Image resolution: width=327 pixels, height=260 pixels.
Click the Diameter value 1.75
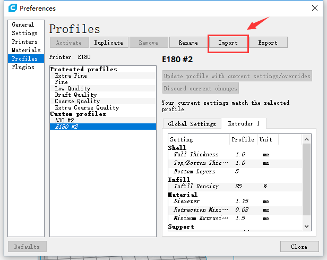[242, 201]
